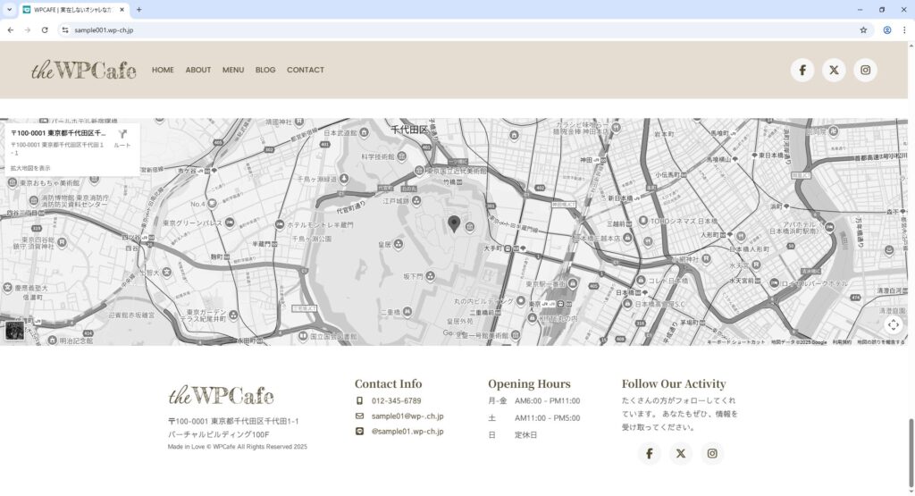Screen dimensions: 915x496
Task: Open Facebook icon in the header
Action: point(802,70)
